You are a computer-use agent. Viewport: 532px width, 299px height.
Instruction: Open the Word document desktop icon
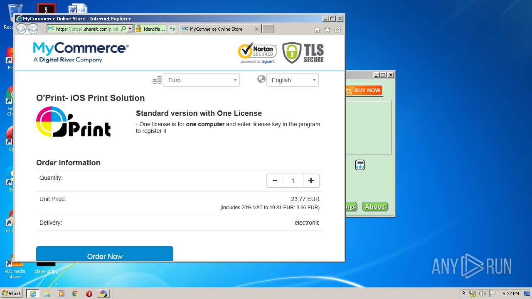pyautogui.click(x=78, y=9)
